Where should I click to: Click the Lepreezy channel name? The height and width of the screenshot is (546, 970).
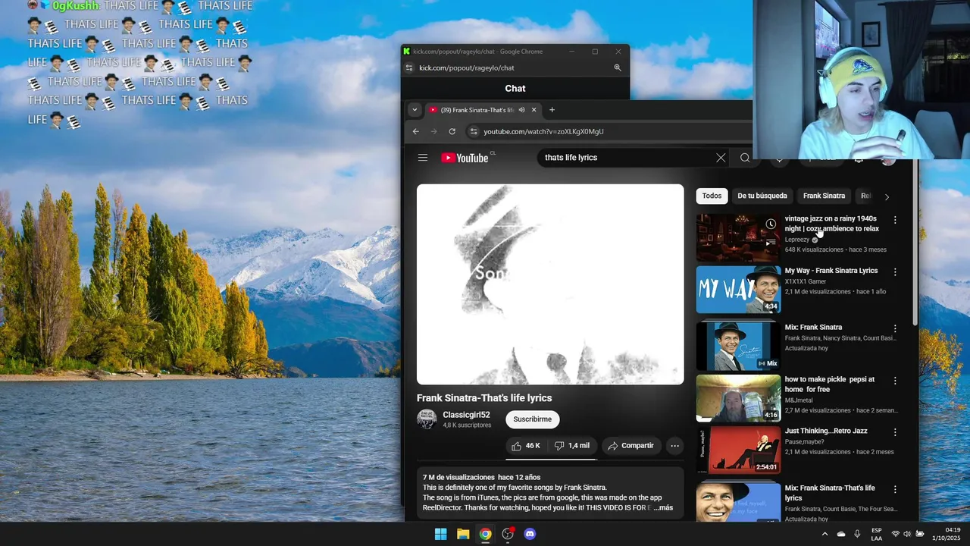click(797, 240)
